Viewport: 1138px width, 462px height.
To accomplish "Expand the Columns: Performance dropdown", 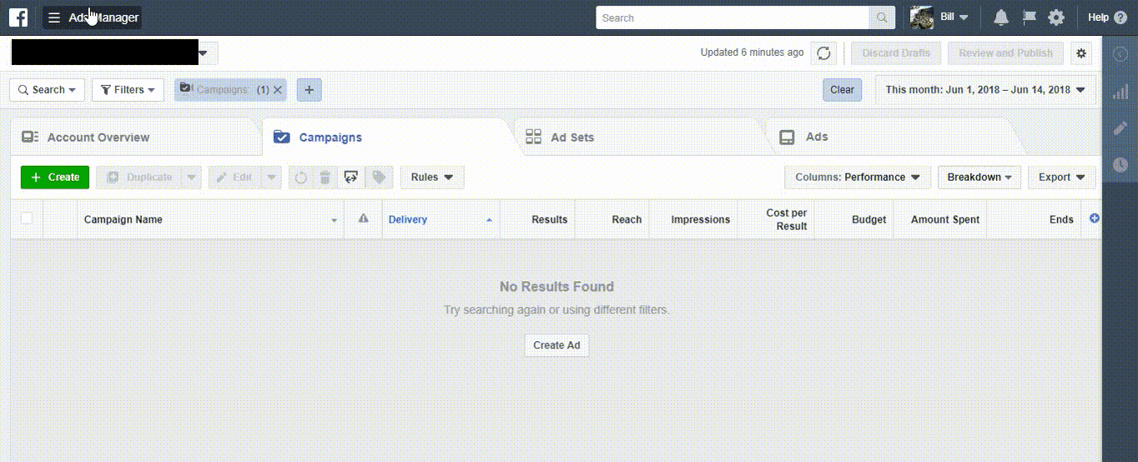I will 857,178.
